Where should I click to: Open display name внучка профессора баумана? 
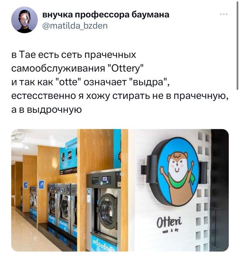106,15
